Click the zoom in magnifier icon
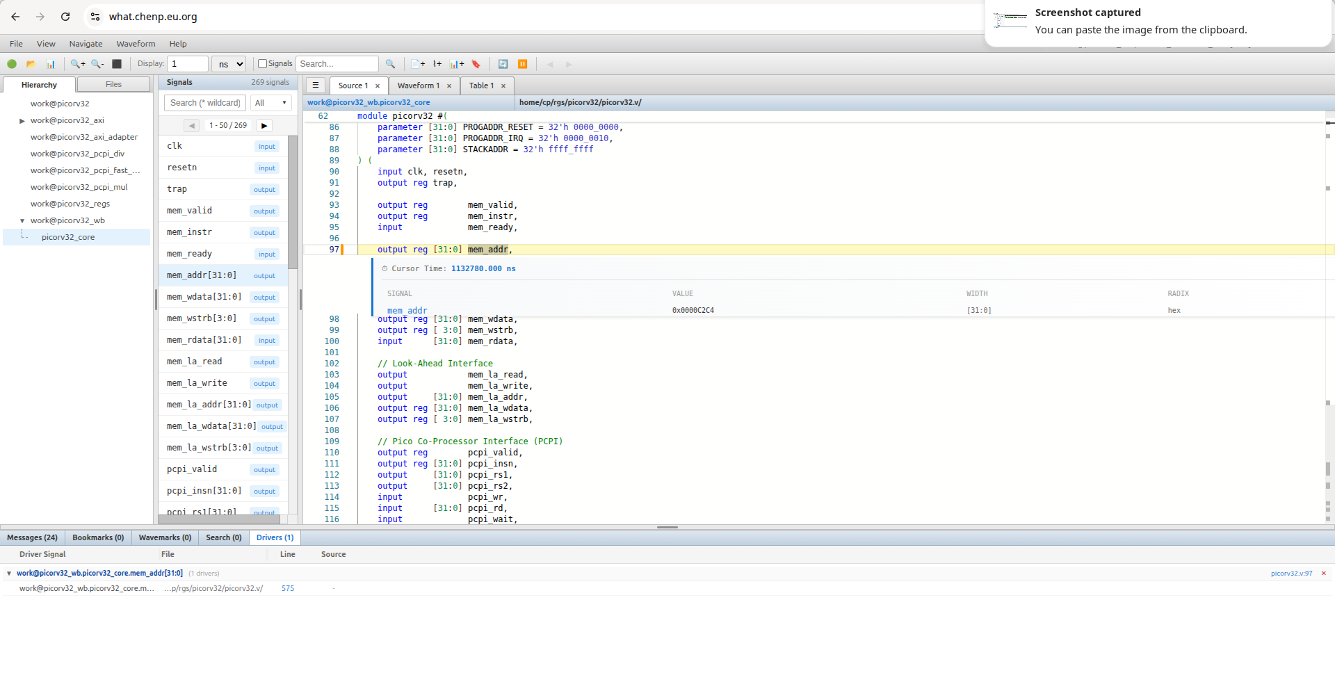 pyautogui.click(x=77, y=64)
